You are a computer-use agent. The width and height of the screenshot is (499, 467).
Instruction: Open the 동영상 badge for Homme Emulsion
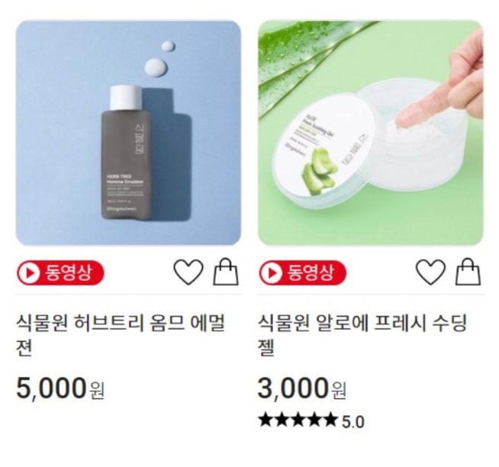(60, 273)
